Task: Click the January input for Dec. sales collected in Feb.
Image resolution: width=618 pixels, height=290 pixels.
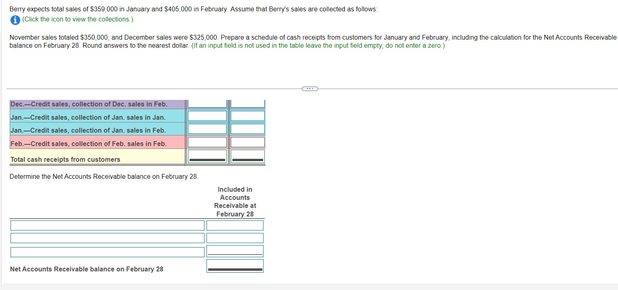Action: [x=207, y=103]
